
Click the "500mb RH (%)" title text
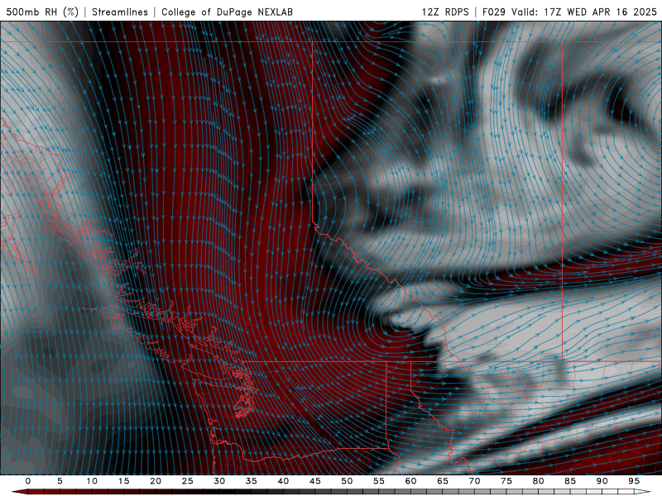pyautogui.click(x=42, y=12)
